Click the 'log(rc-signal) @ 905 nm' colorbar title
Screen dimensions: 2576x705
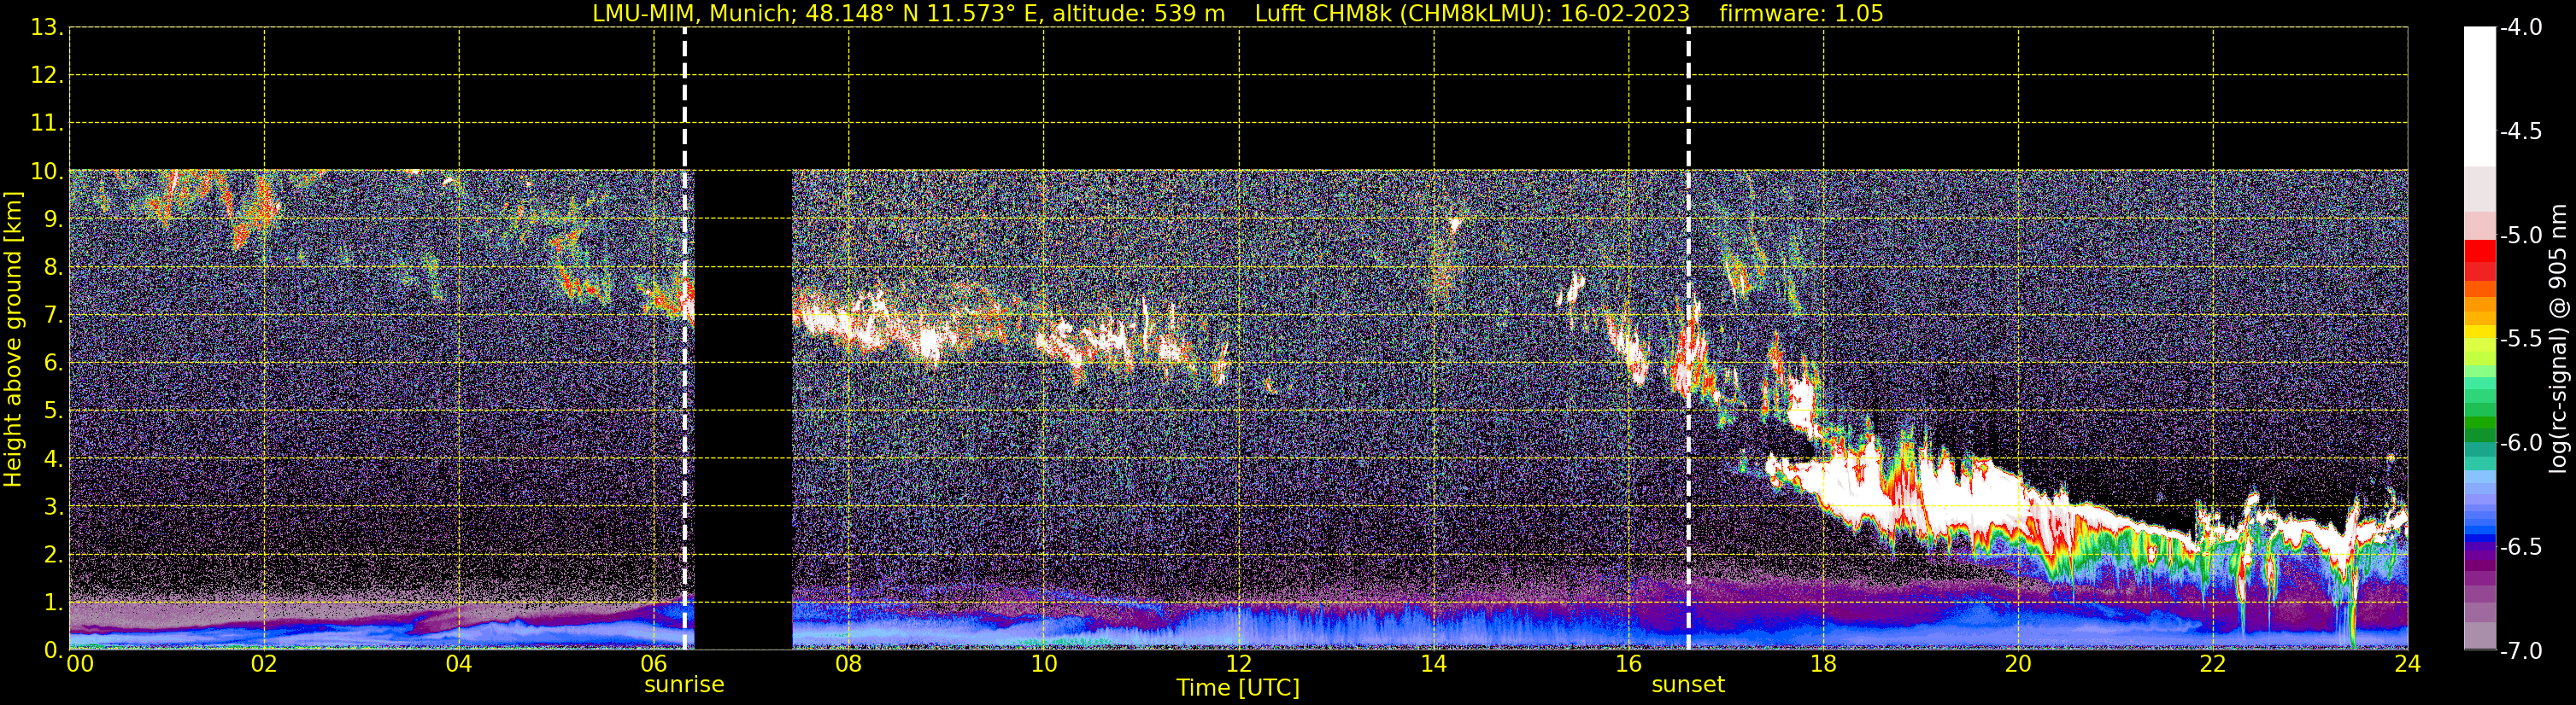pos(2558,339)
